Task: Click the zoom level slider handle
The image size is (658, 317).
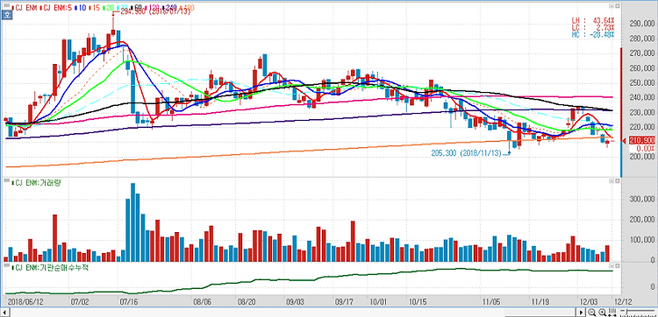Action: (x=627, y=313)
